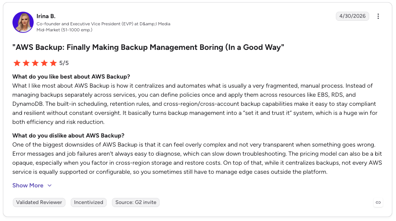Image resolution: width=396 pixels, height=221 pixels.
Task: Click the first rating star
Action: point(17,63)
